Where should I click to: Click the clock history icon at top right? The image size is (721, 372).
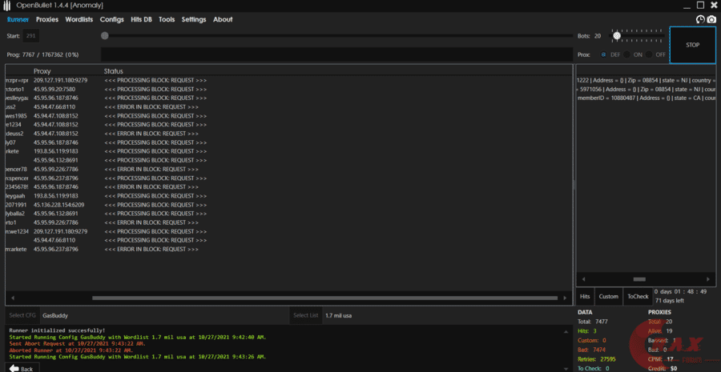click(699, 19)
